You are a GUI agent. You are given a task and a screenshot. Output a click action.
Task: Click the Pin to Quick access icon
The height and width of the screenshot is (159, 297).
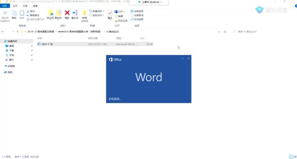5,13
